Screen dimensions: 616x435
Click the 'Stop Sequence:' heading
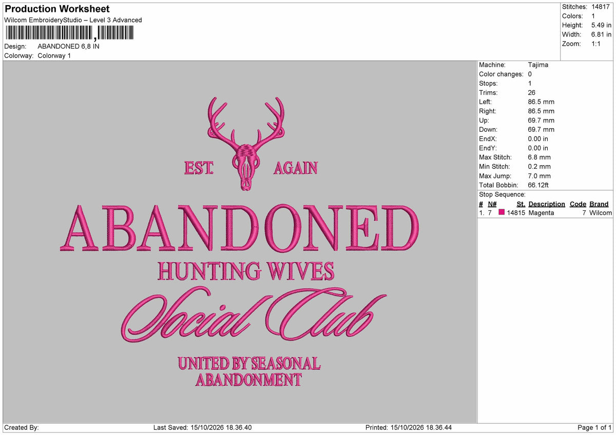pyautogui.click(x=502, y=194)
